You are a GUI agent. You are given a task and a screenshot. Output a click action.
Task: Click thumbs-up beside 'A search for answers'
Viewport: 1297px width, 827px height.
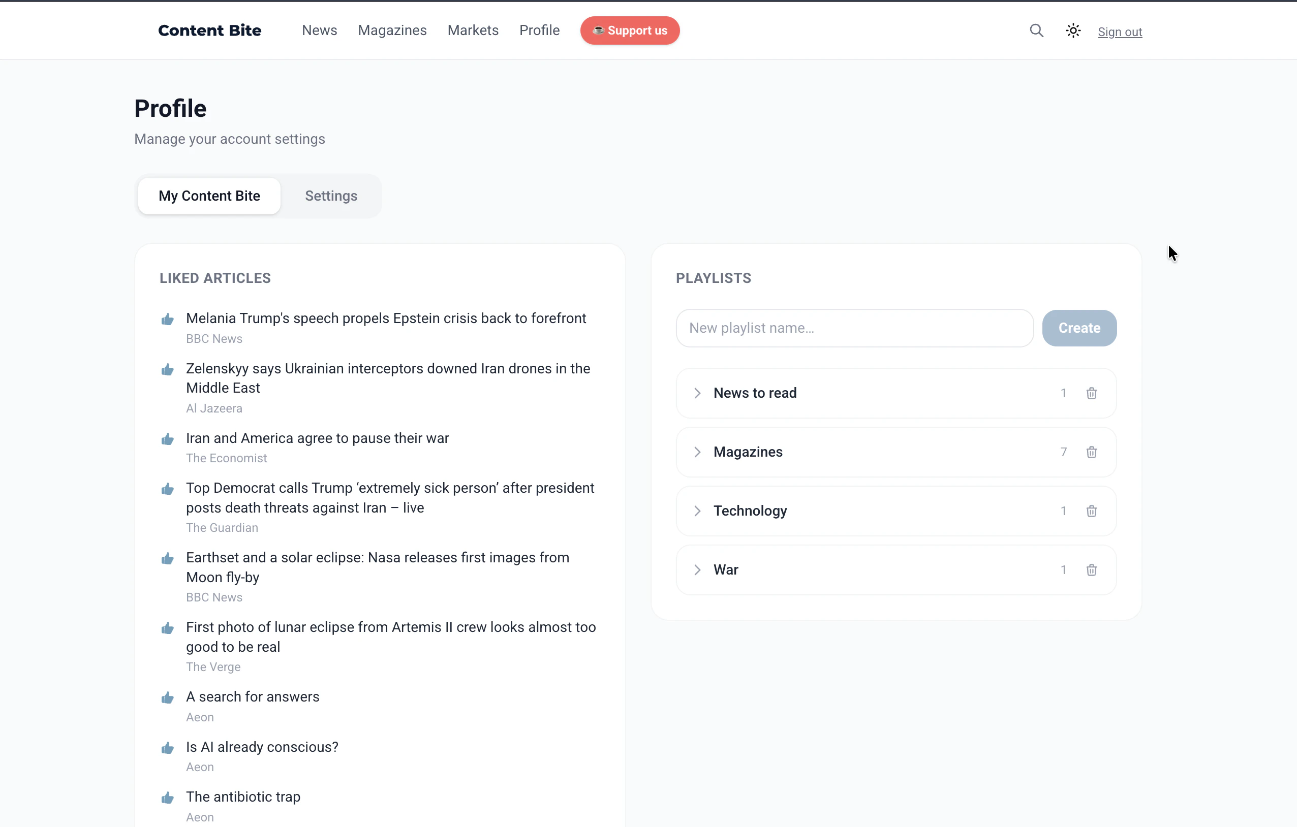pos(168,698)
